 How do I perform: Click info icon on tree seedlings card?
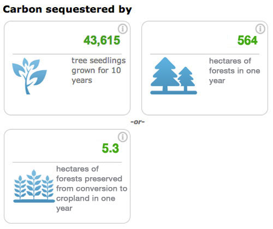click(x=123, y=29)
